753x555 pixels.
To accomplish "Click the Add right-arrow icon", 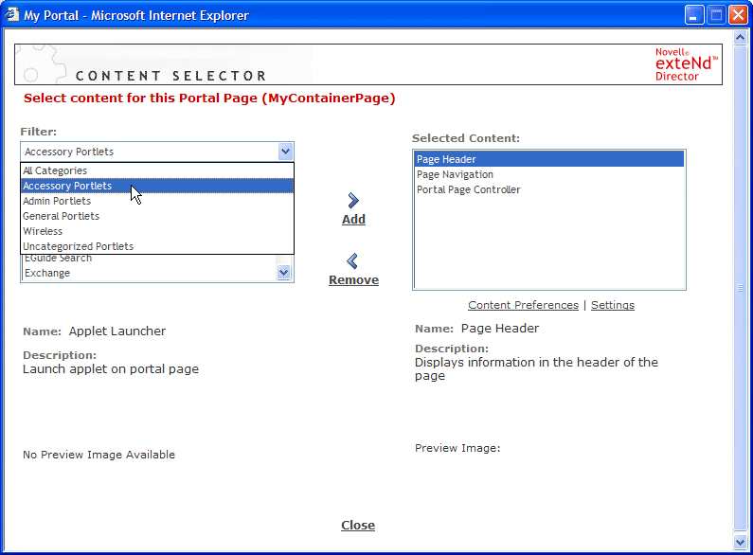I will (x=353, y=201).
